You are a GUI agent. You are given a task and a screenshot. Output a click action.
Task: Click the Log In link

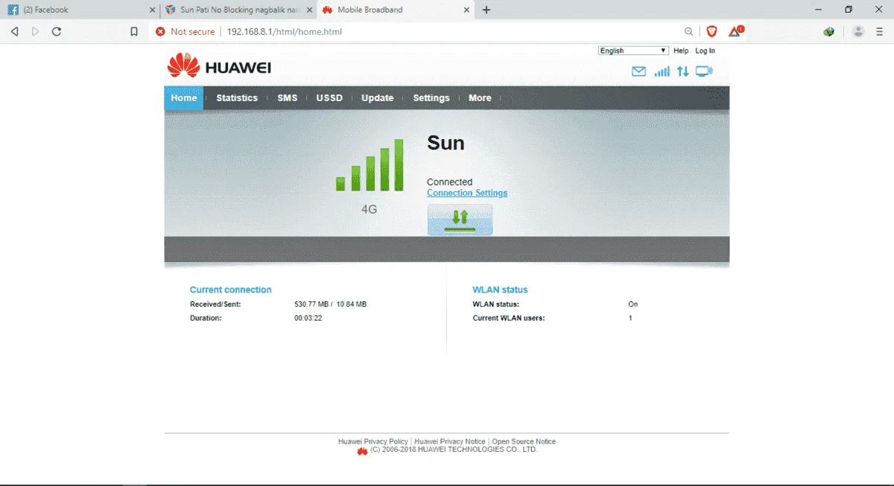(x=705, y=51)
